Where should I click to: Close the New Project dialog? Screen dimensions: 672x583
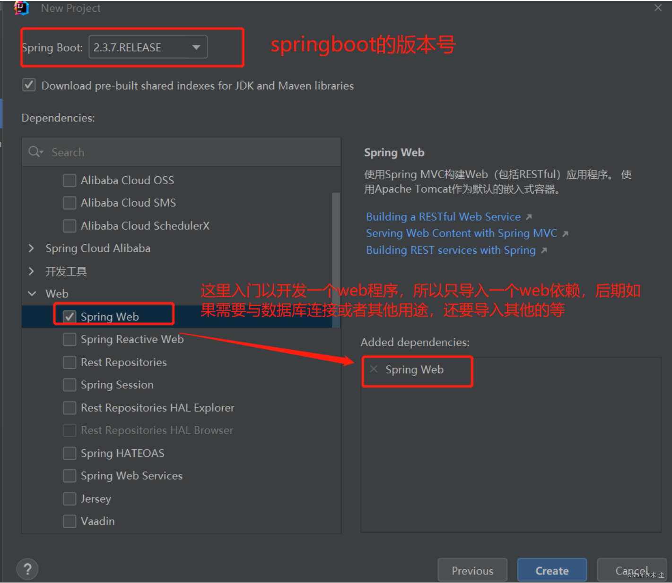click(658, 8)
